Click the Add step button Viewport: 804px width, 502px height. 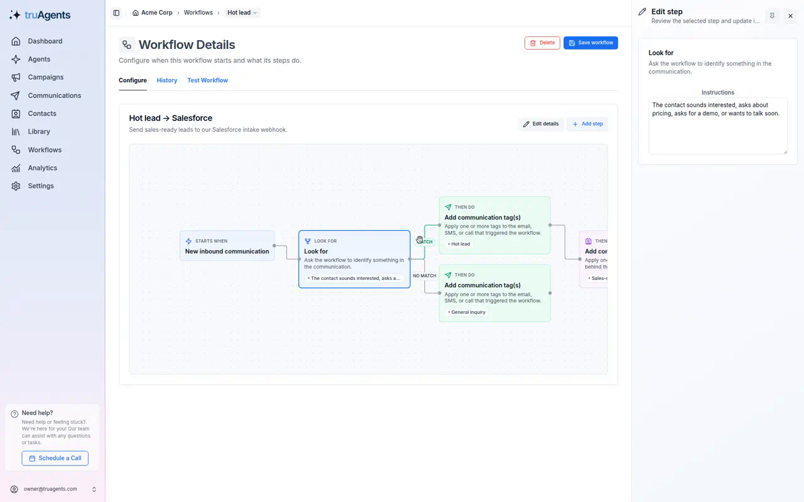coord(587,124)
